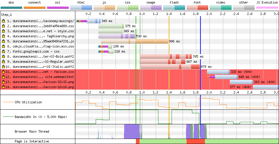Click the lock icon beside style.css request

click(3, 31)
